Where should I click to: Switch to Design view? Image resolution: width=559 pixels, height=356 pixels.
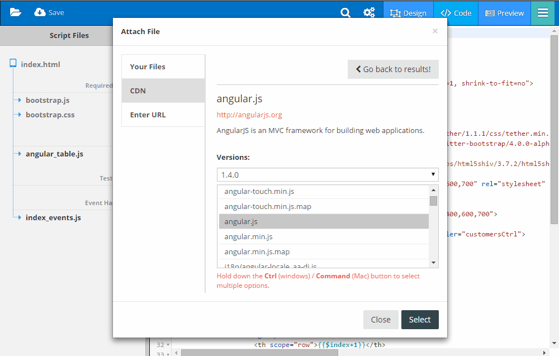[409, 13]
